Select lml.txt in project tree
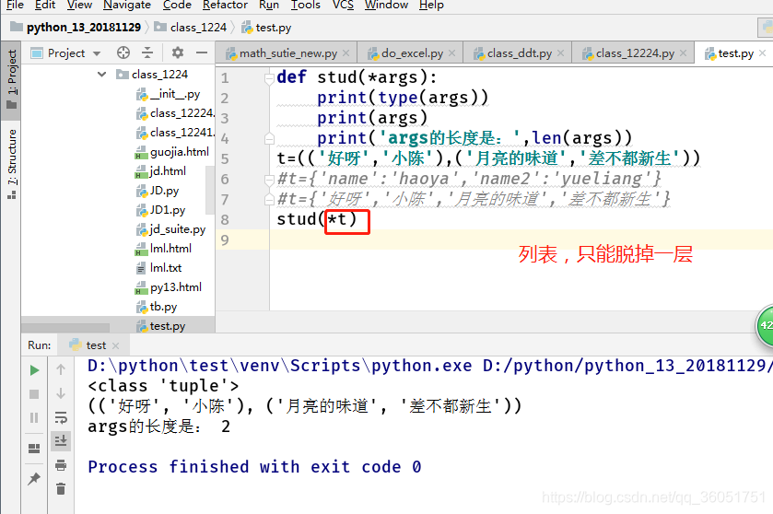The height and width of the screenshot is (514, 773). point(158,268)
